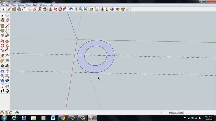Viewport: 216px width, 121px height.
Task: Open the File menu
Action: (x=2, y=5)
